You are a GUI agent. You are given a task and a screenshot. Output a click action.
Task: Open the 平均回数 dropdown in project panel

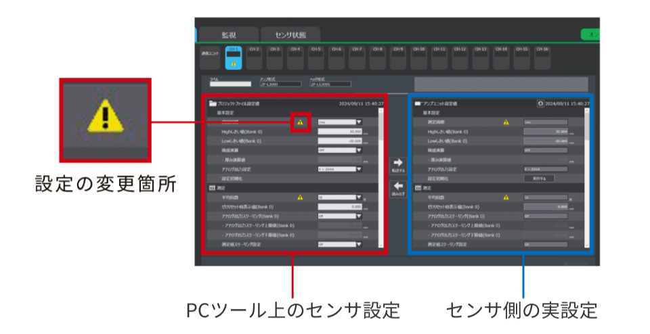pos(339,197)
